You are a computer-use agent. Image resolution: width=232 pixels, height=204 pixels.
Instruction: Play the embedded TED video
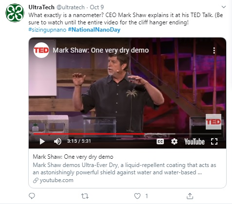tap(42, 141)
